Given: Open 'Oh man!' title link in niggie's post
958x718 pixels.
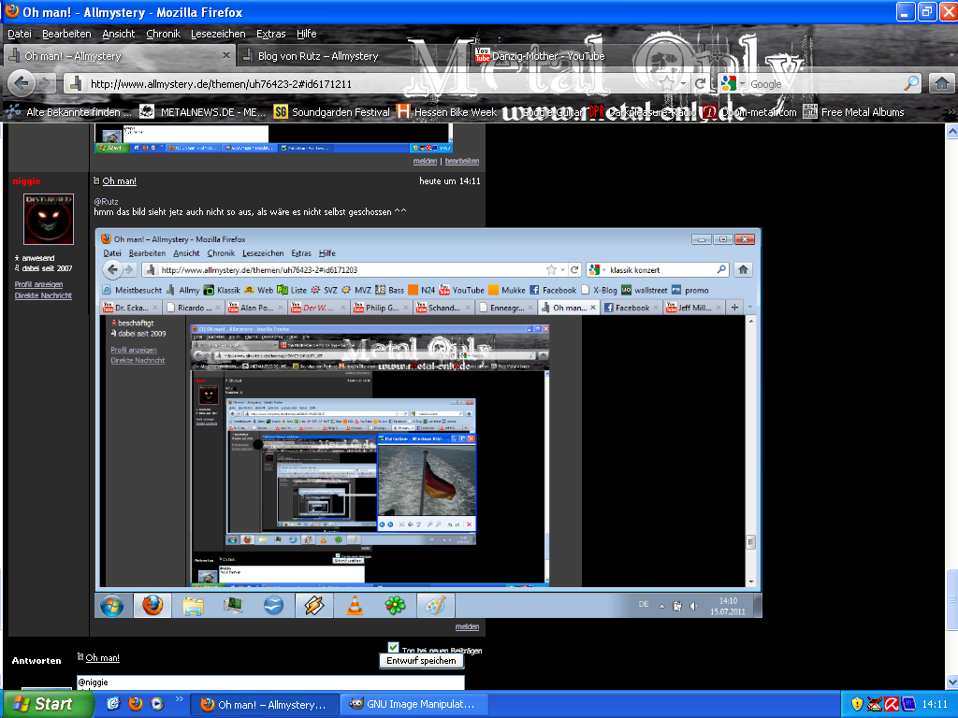Looking at the screenshot, I should [119, 181].
